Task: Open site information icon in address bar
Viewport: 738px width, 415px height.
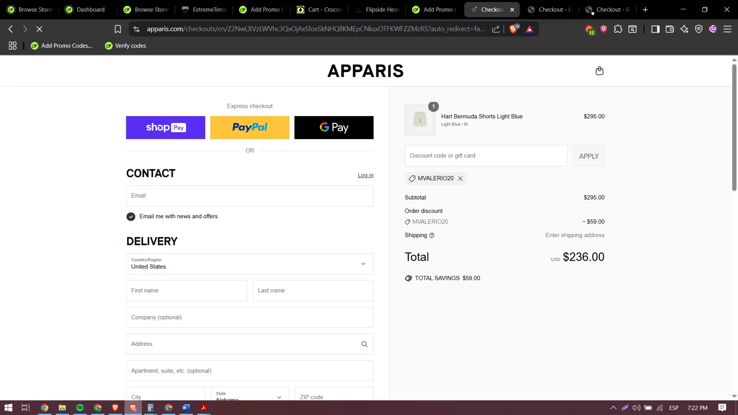Action: (x=136, y=29)
